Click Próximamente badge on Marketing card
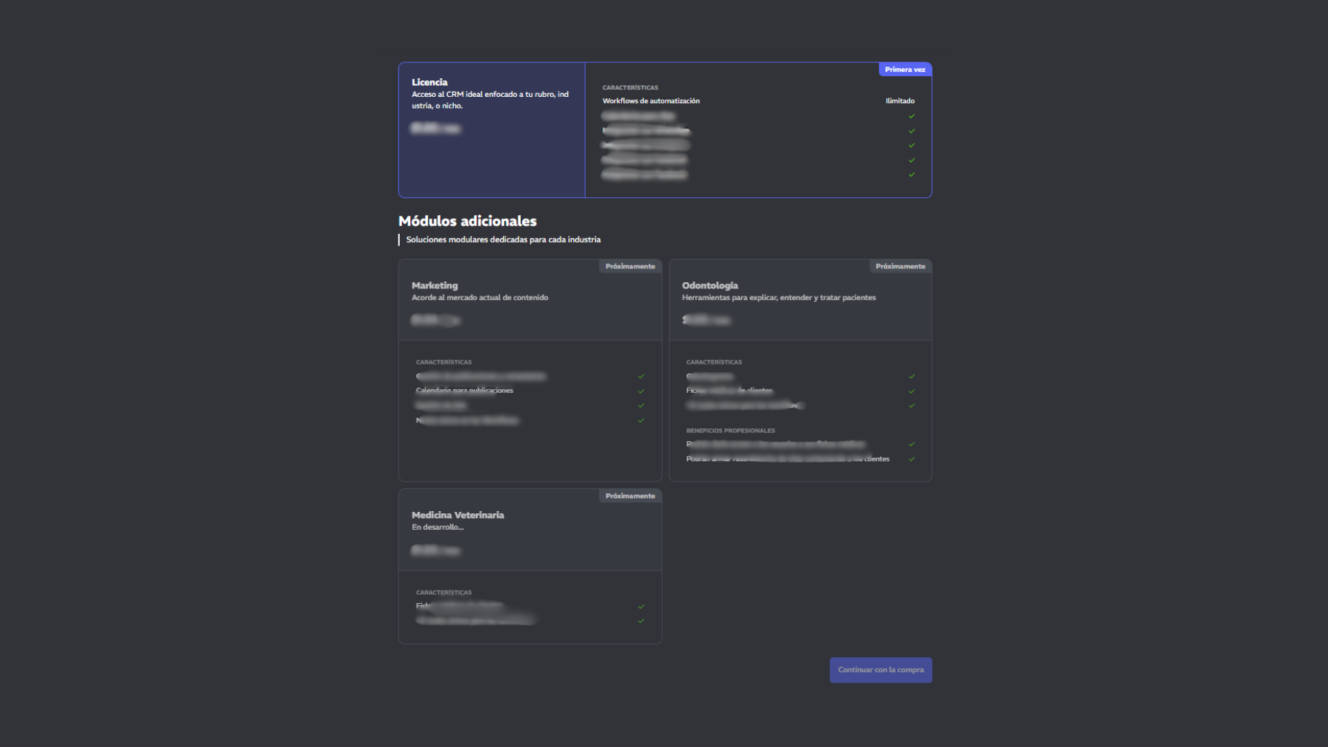Image resolution: width=1328 pixels, height=747 pixels. pyautogui.click(x=629, y=266)
